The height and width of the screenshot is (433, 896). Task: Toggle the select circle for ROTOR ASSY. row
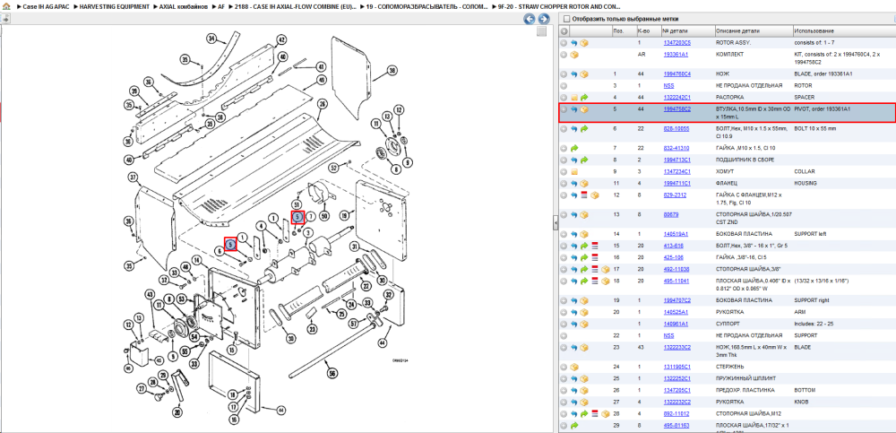(564, 43)
